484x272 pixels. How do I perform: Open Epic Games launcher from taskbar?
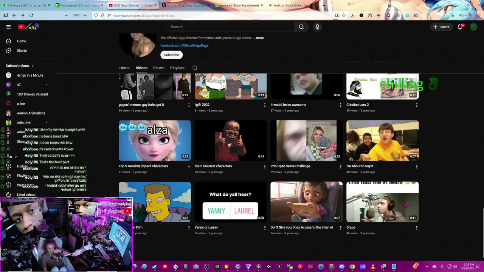click(x=186, y=267)
